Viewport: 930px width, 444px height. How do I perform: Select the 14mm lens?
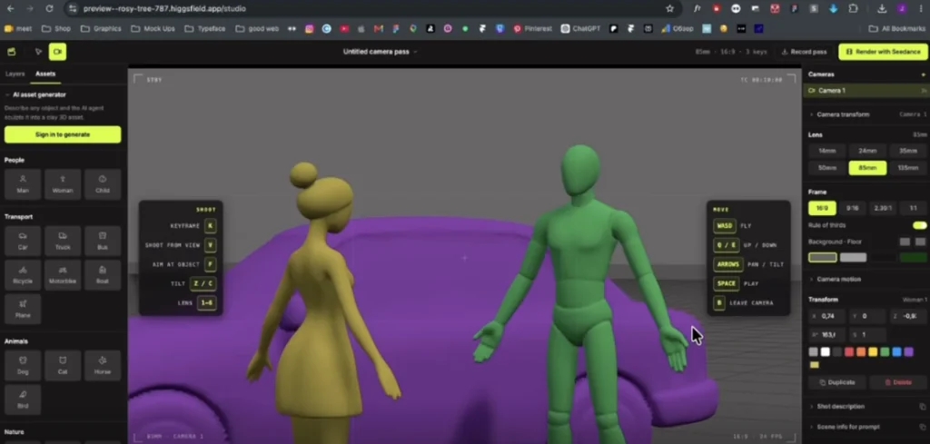tap(826, 151)
